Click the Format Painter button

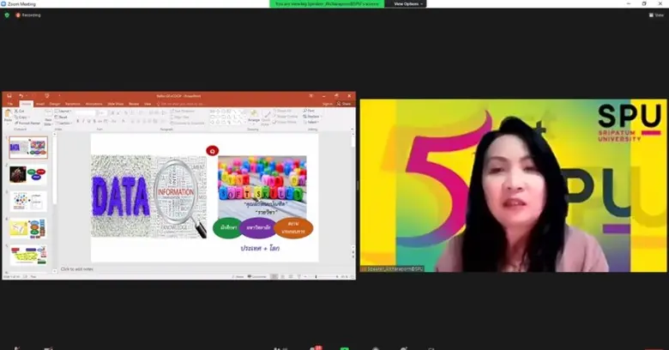[x=28, y=124]
